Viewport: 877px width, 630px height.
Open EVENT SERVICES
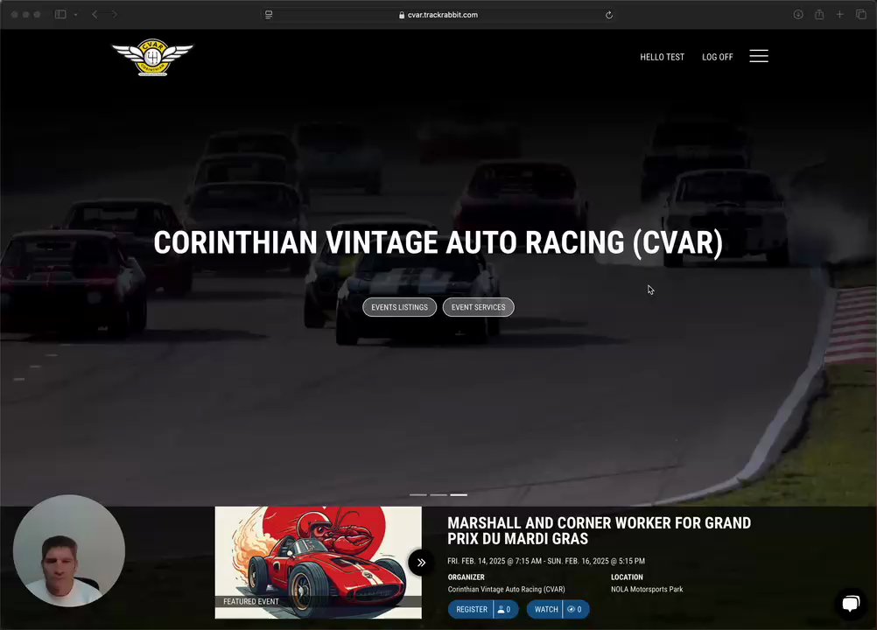[478, 307]
